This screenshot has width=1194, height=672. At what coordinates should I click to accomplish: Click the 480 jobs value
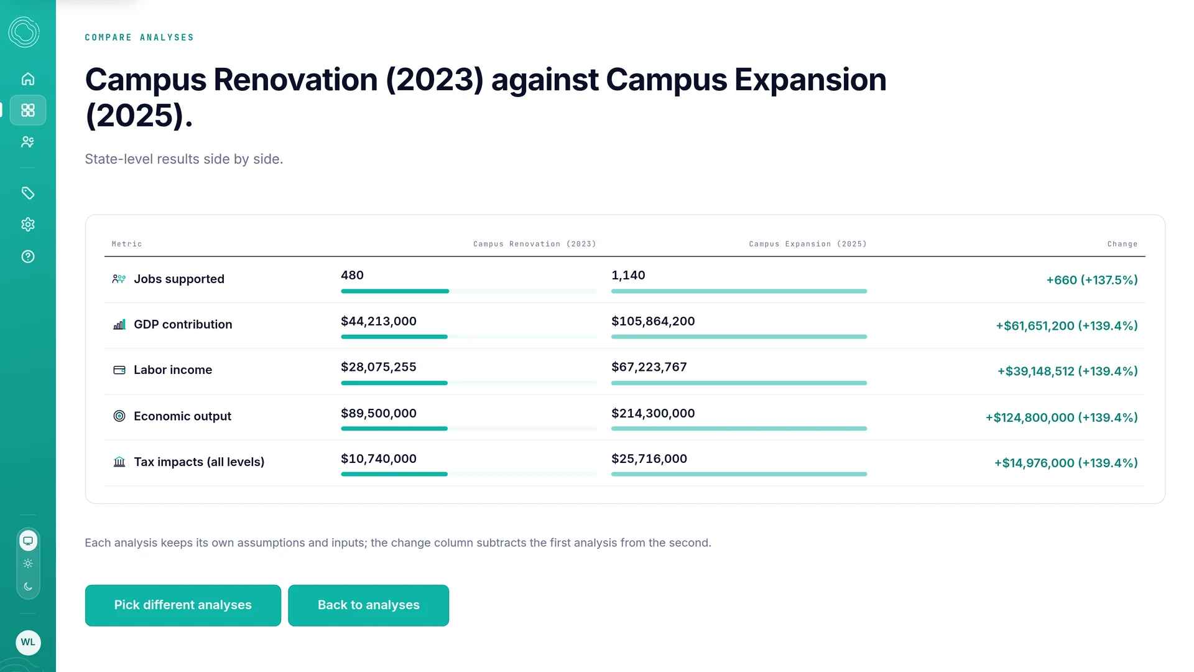click(352, 275)
